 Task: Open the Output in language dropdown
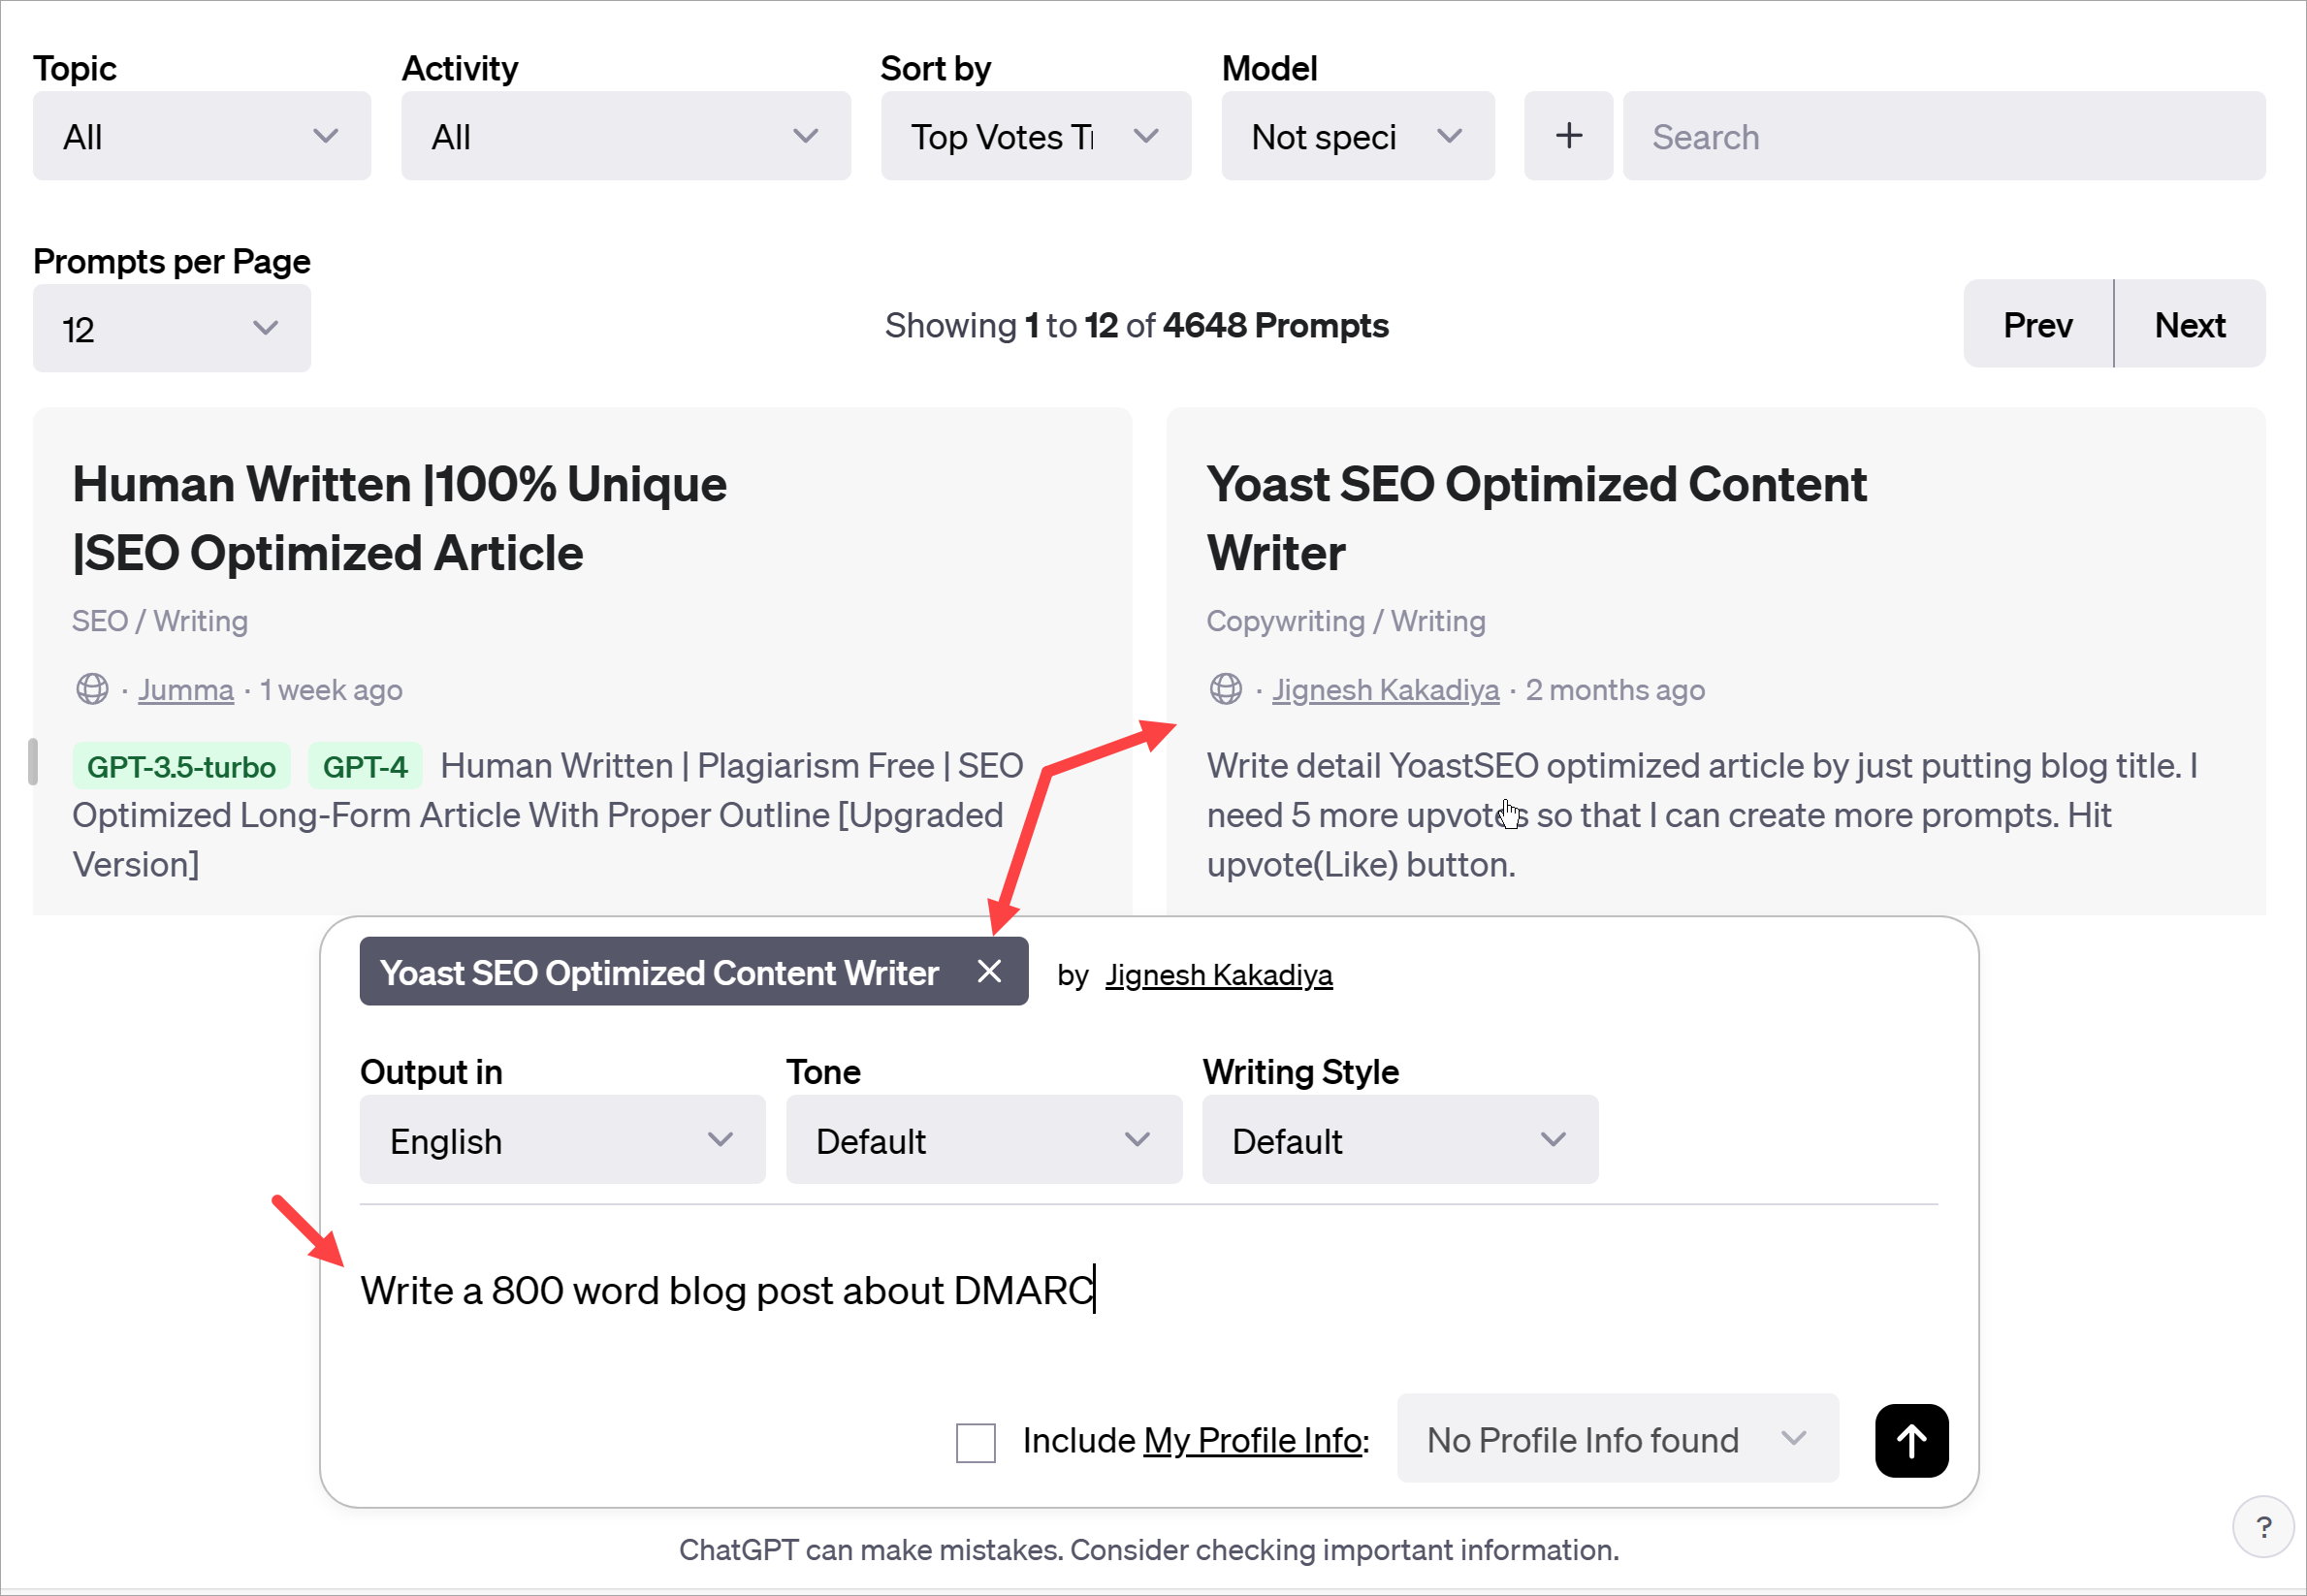coord(561,1139)
